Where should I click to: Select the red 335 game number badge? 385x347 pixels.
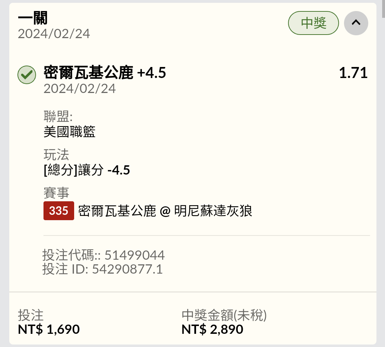(59, 211)
